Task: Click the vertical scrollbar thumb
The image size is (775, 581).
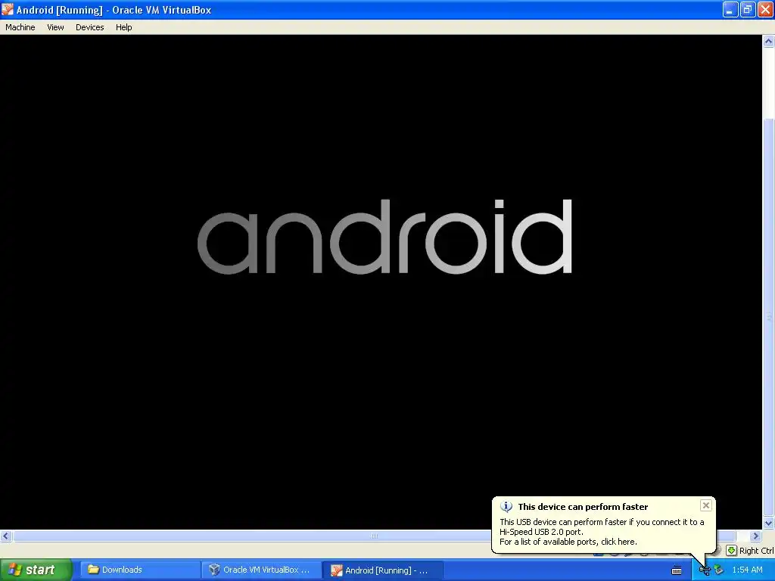Action: (769, 317)
